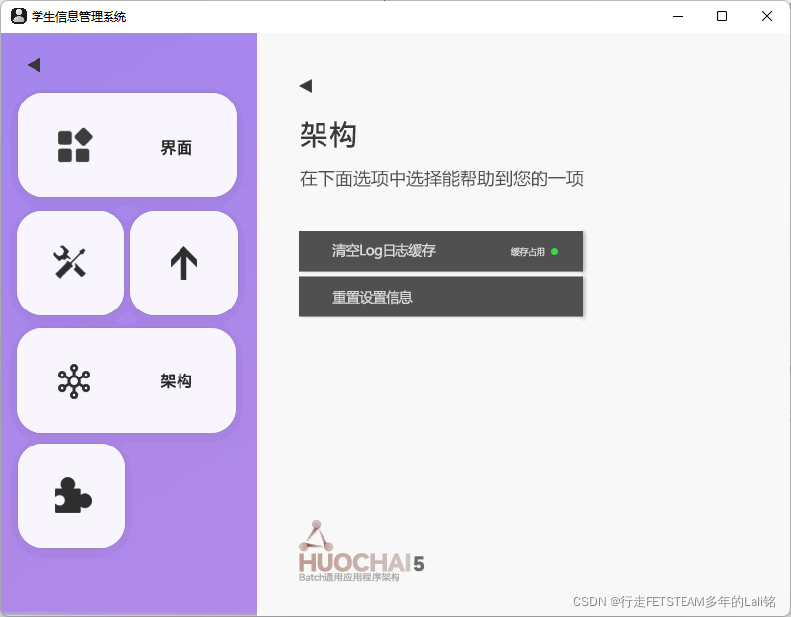
Task: Minimize the 学生信息管理系统 window
Action: tap(678, 16)
